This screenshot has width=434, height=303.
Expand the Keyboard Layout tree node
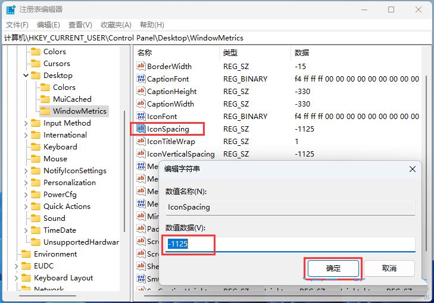[16, 278]
